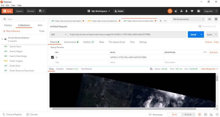Switch to two-pane view icon

[205, 115]
